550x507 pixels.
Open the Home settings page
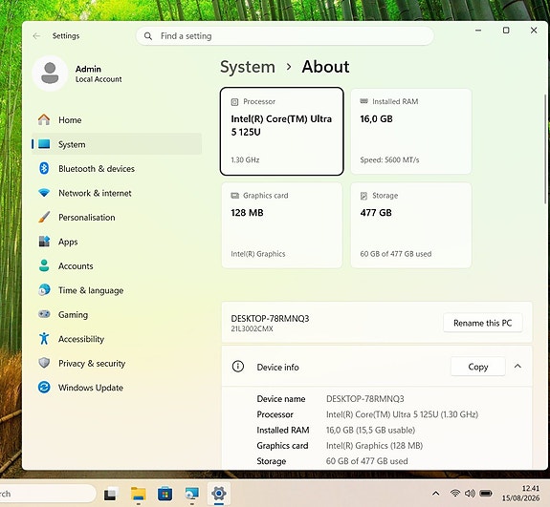117,119
